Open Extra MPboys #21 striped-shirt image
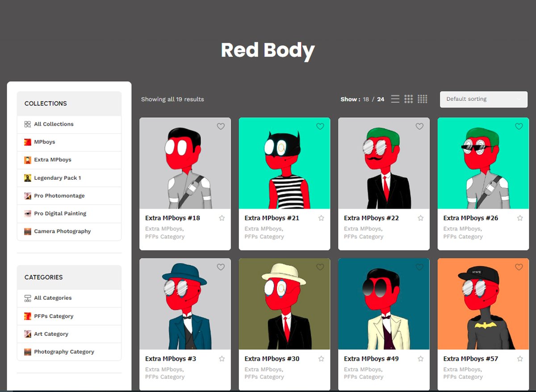Screen dimensions: 536x392 [285, 163]
